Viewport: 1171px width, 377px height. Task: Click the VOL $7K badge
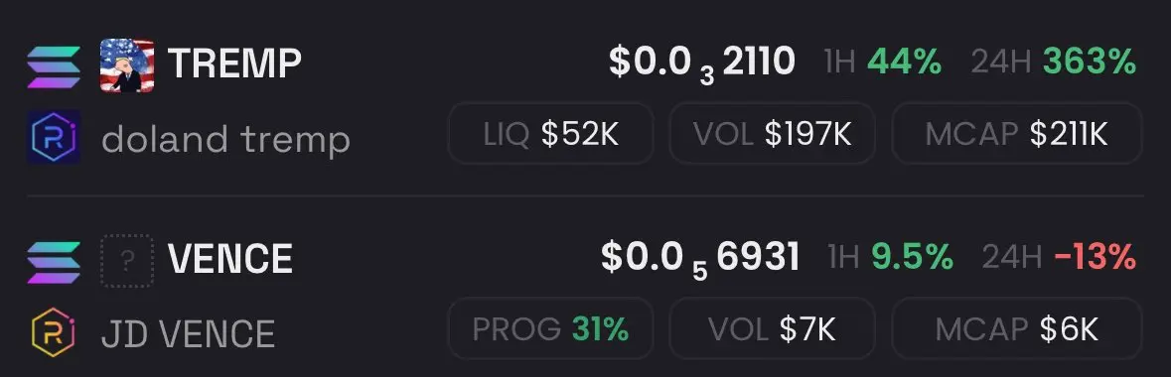point(772,328)
